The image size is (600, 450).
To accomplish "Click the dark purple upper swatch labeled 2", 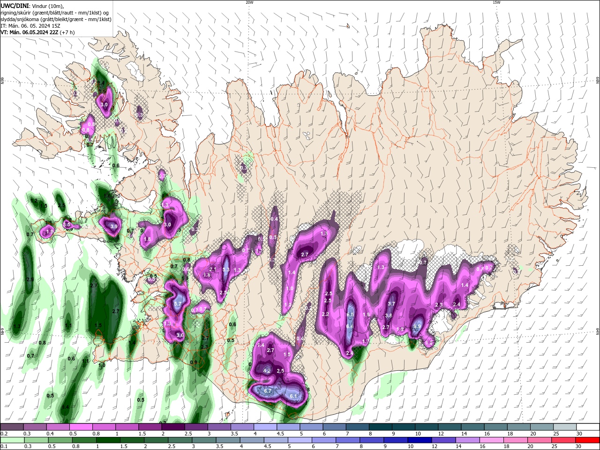I will coord(173,427).
